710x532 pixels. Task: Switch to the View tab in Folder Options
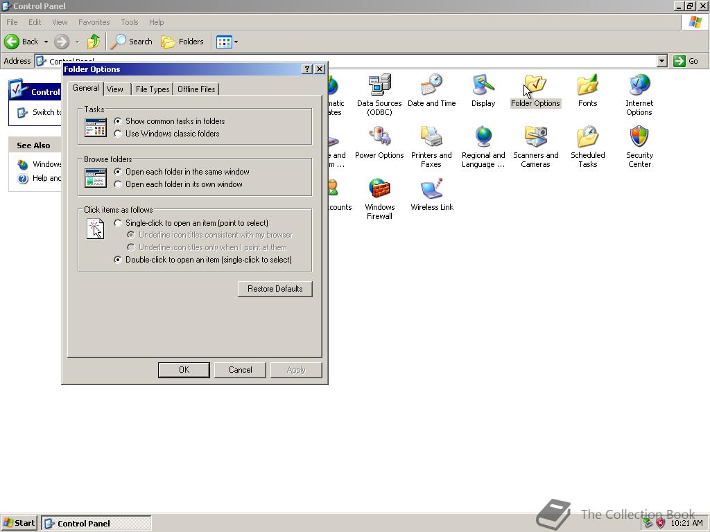click(115, 89)
